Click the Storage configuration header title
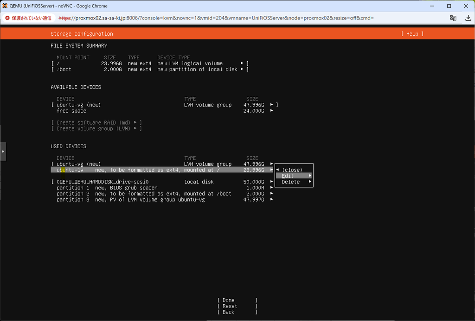475x321 pixels. tap(82, 34)
